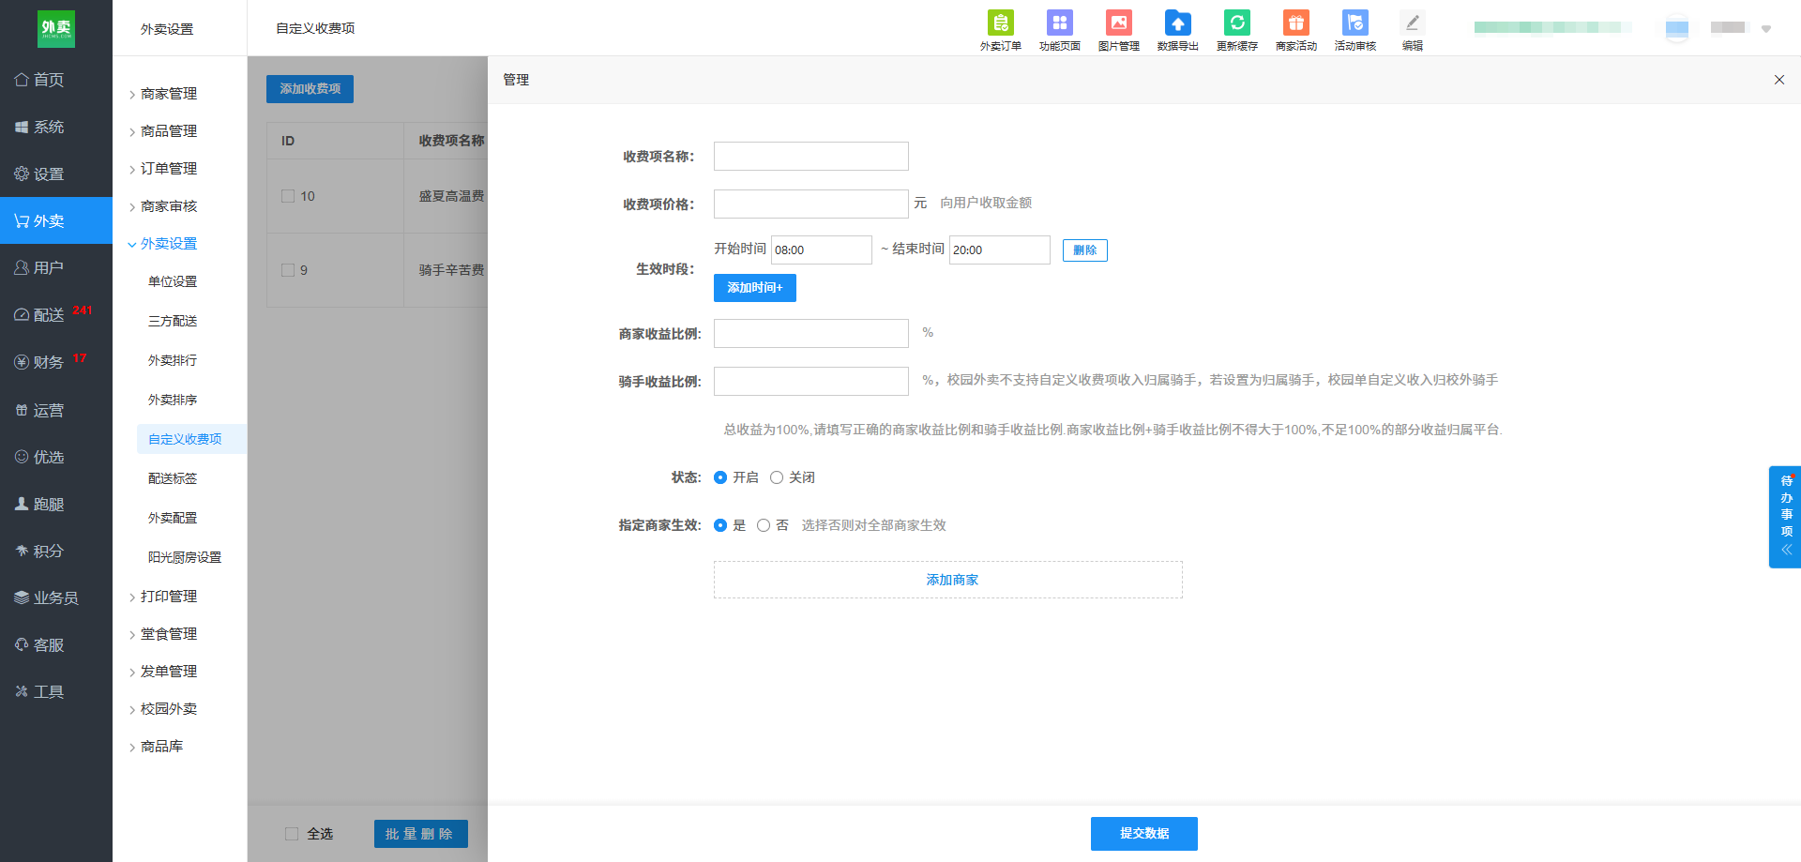
Task: Click the 添加商家 dashed area
Action: click(x=947, y=580)
